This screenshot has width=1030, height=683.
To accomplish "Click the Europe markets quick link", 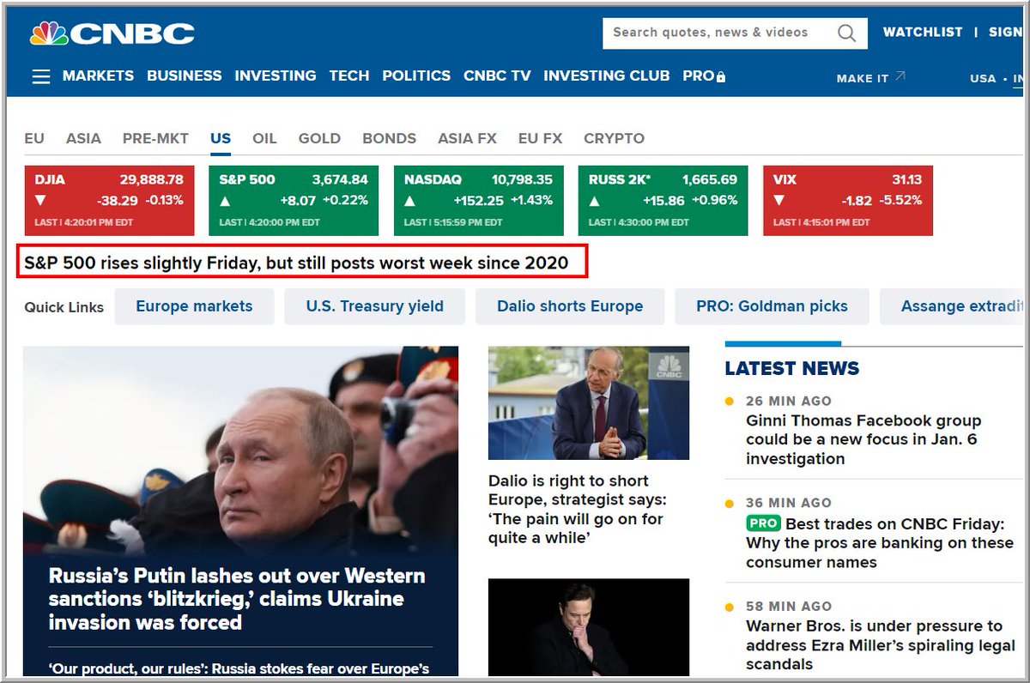I will [194, 306].
